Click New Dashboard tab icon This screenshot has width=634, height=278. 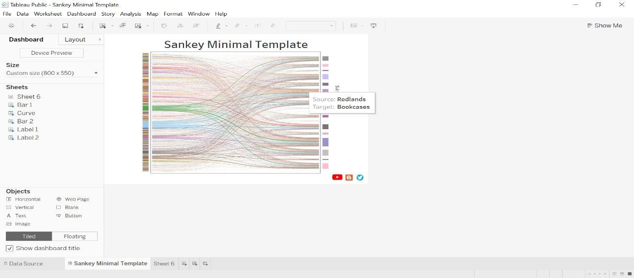pyautogui.click(x=195, y=263)
